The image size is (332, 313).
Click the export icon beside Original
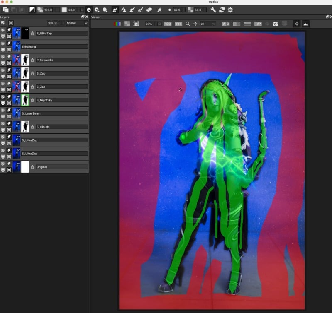pyautogui.click(x=32, y=167)
